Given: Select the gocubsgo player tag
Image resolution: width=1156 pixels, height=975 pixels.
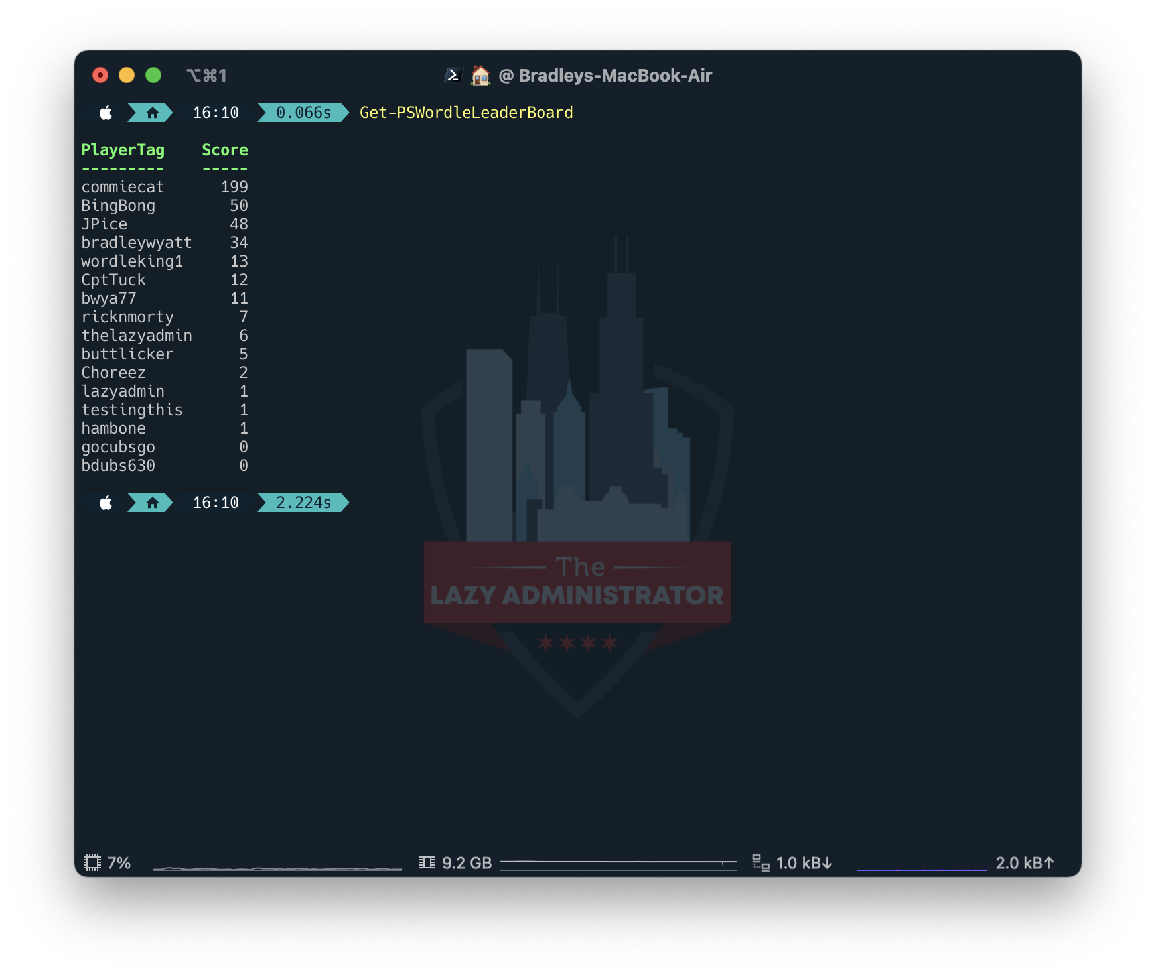Looking at the screenshot, I should click(x=118, y=447).
